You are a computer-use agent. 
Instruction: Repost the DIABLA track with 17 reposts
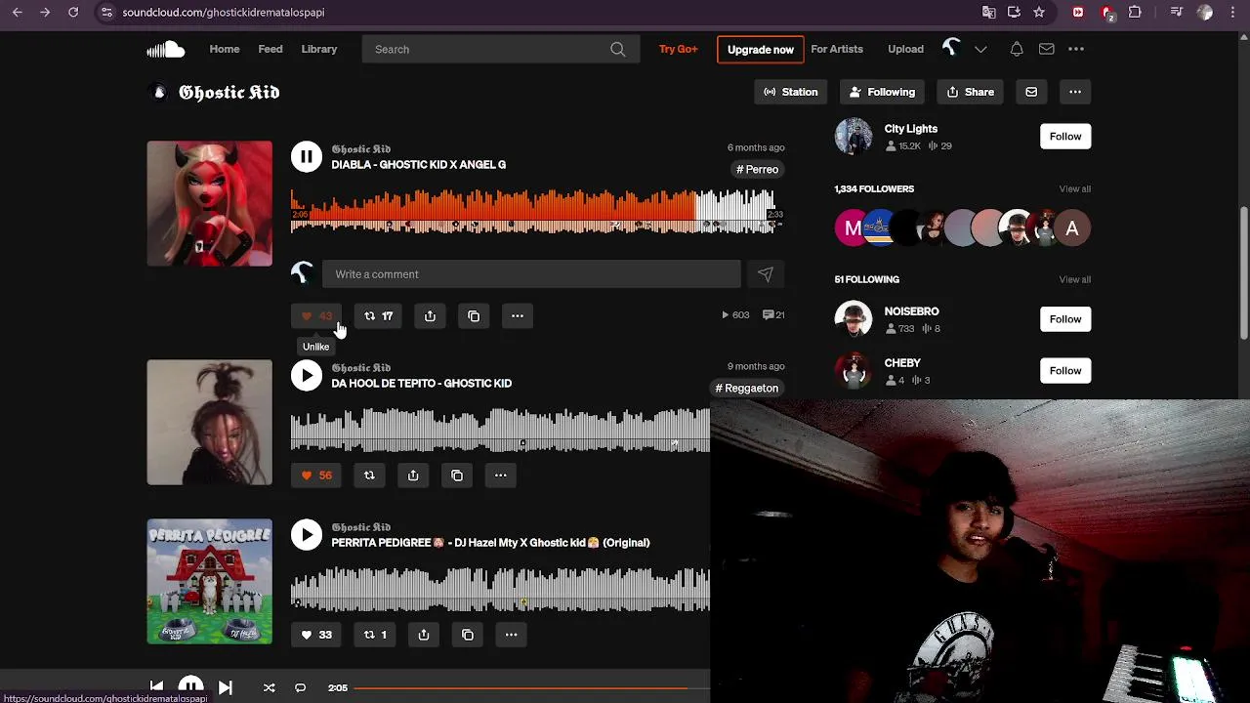378,315
